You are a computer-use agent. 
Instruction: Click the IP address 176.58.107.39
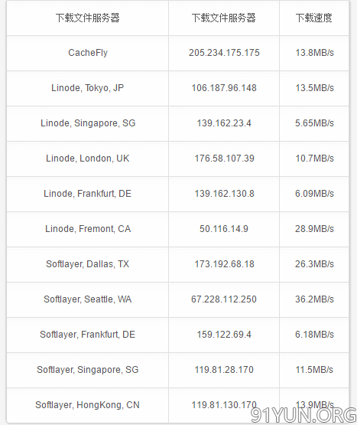[224, 159]
